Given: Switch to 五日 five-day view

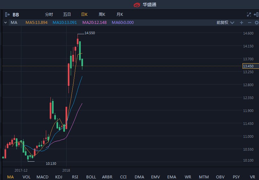Looking at the screenshot, I should click(67, 15).
